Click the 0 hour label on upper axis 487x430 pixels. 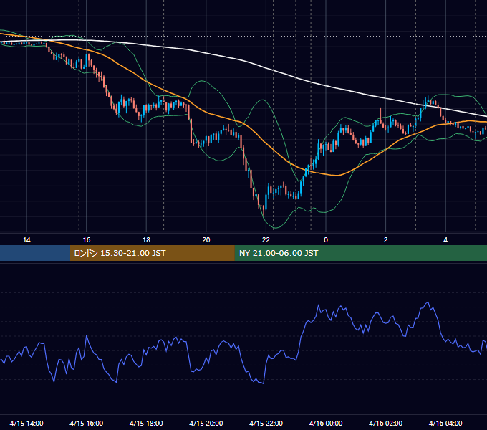[326, 240]
